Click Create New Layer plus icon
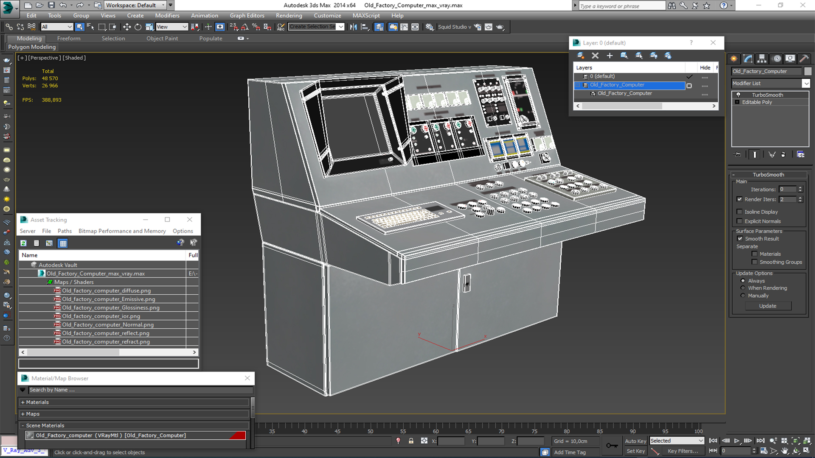The width and height of the screenshot is (815, 458). 610,56
